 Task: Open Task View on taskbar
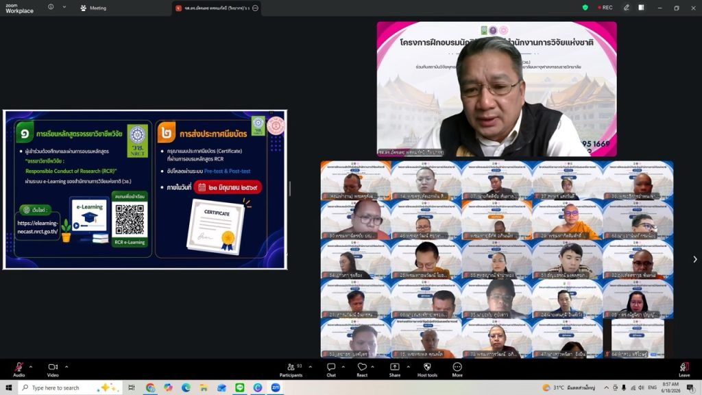pyautogui.click(x=131, y=387)
